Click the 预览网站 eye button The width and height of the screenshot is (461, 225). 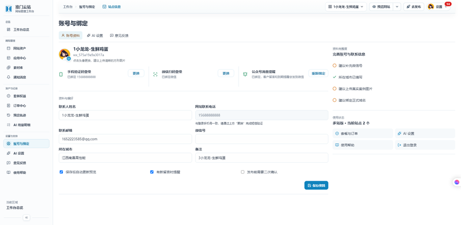coord(381,7)
